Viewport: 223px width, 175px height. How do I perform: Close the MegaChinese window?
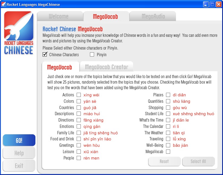click(219, 4)
